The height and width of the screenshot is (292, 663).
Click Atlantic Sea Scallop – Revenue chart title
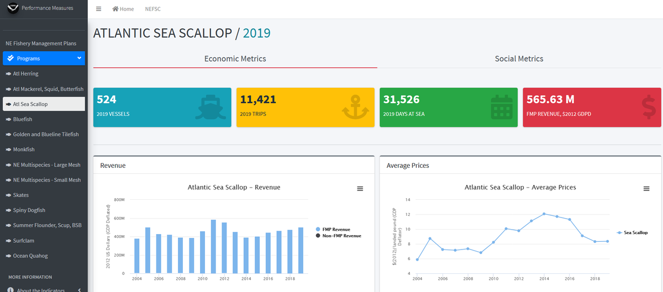(234, 187)
